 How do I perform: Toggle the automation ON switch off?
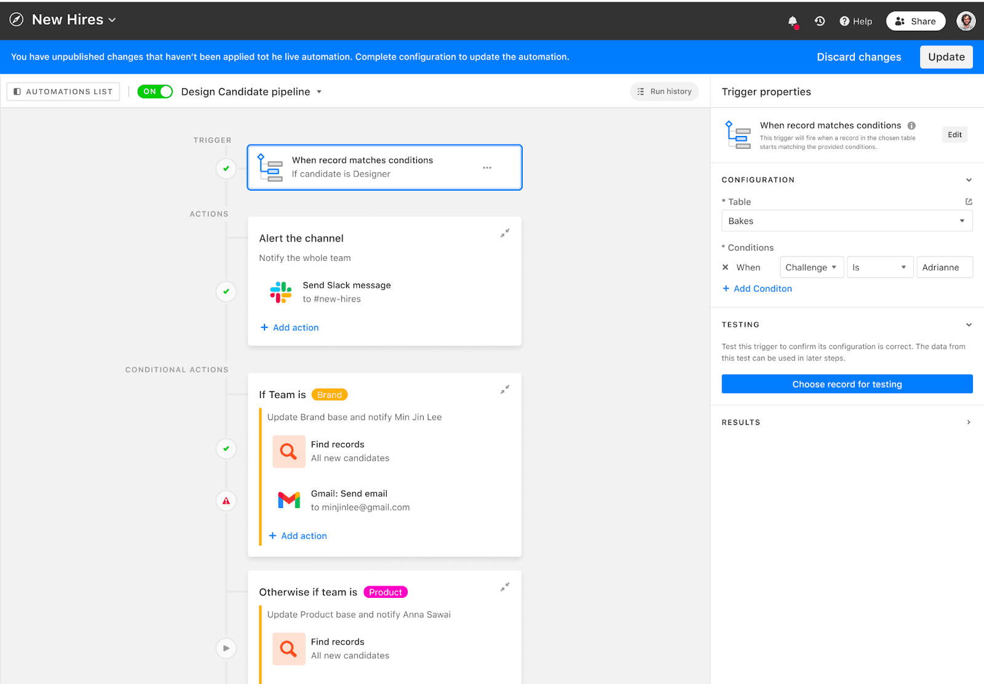pyautogui.click(x=155, y=92)
